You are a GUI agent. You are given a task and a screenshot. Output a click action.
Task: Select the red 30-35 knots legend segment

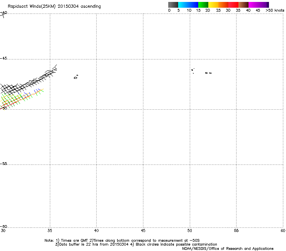pyautogui.click(x=233, y=5)
